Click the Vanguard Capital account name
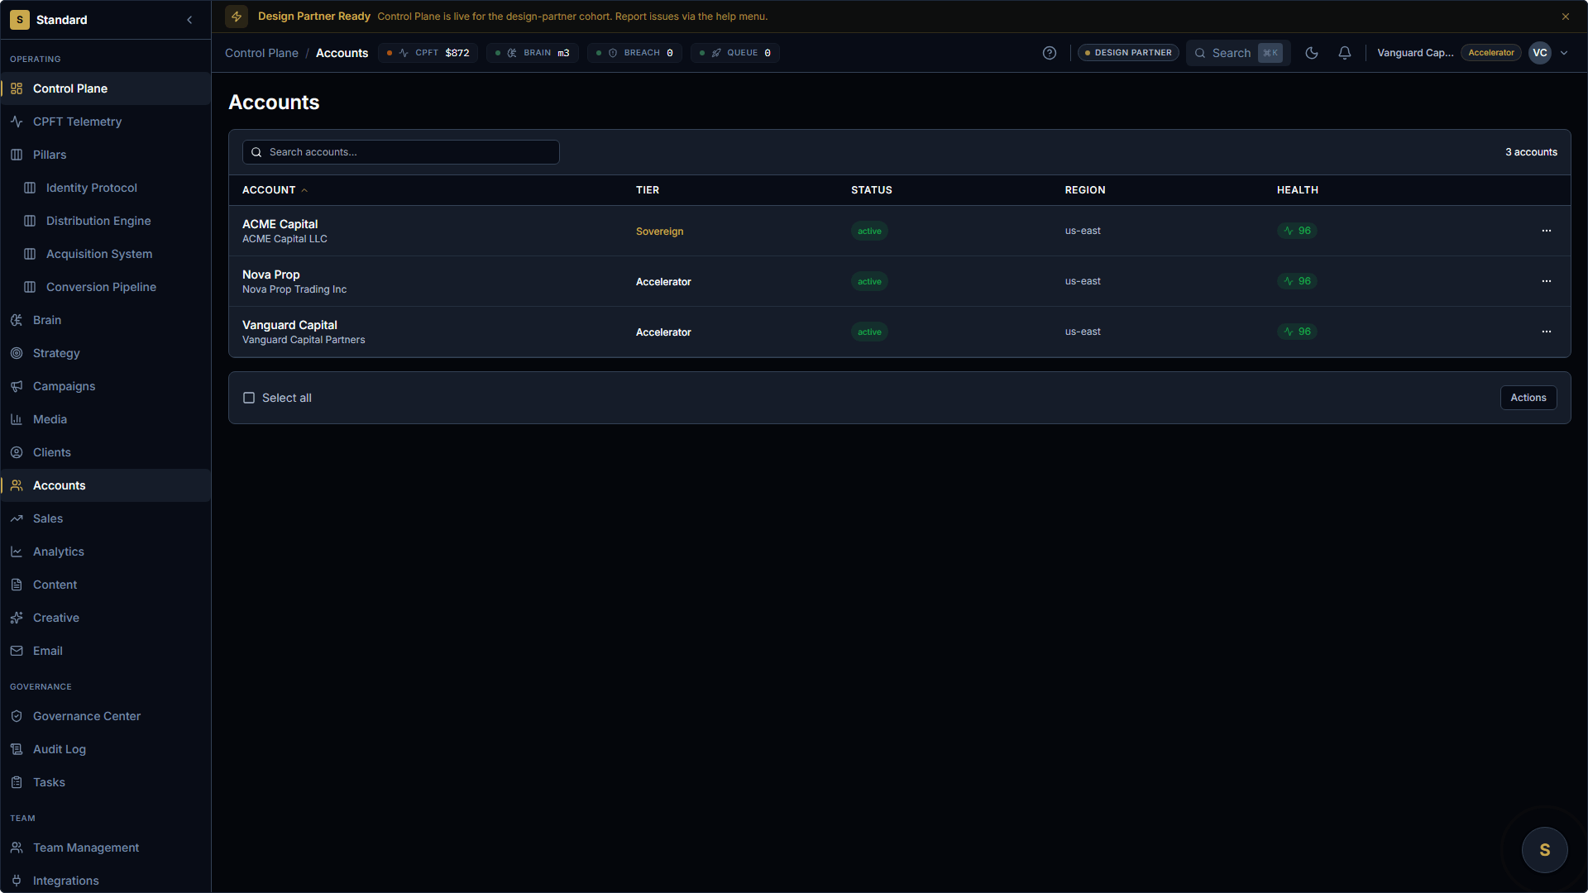This screenshot has height=893, width=1588. (x=289, y=325)
